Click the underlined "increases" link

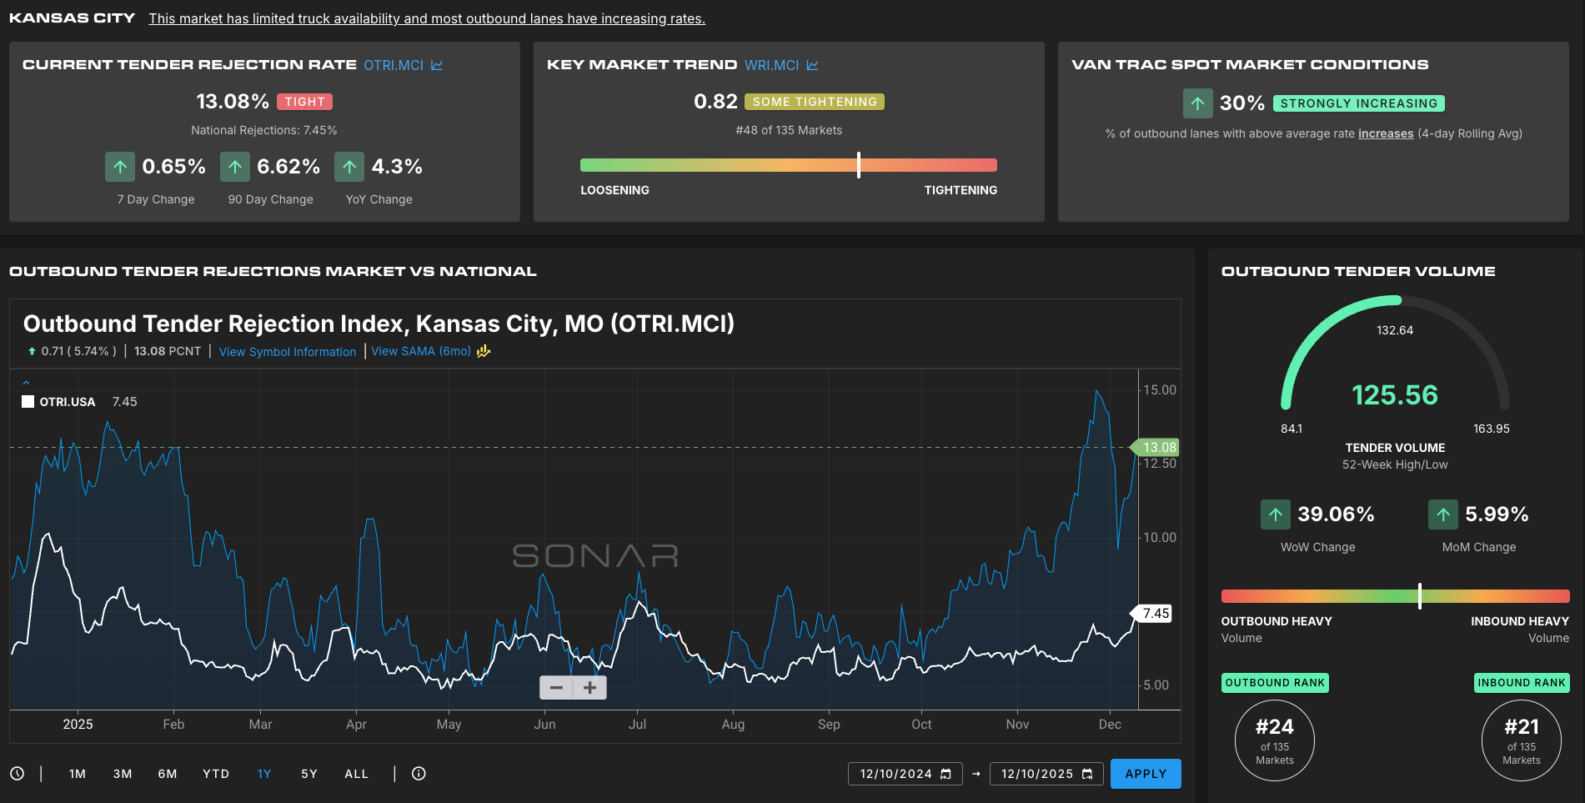[x=1386, y=133]
